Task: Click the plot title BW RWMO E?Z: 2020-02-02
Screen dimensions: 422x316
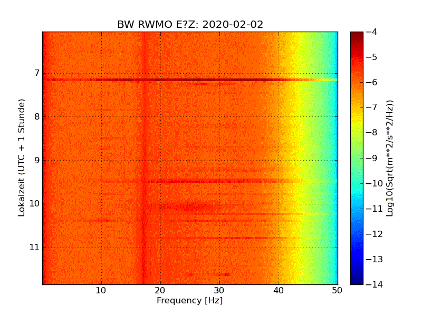Action: coord(190,24)
